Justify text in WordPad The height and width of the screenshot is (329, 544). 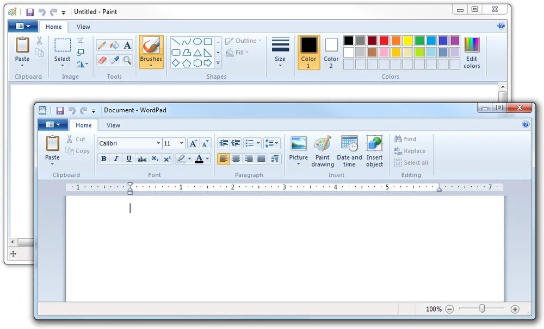tap(261, 159)
